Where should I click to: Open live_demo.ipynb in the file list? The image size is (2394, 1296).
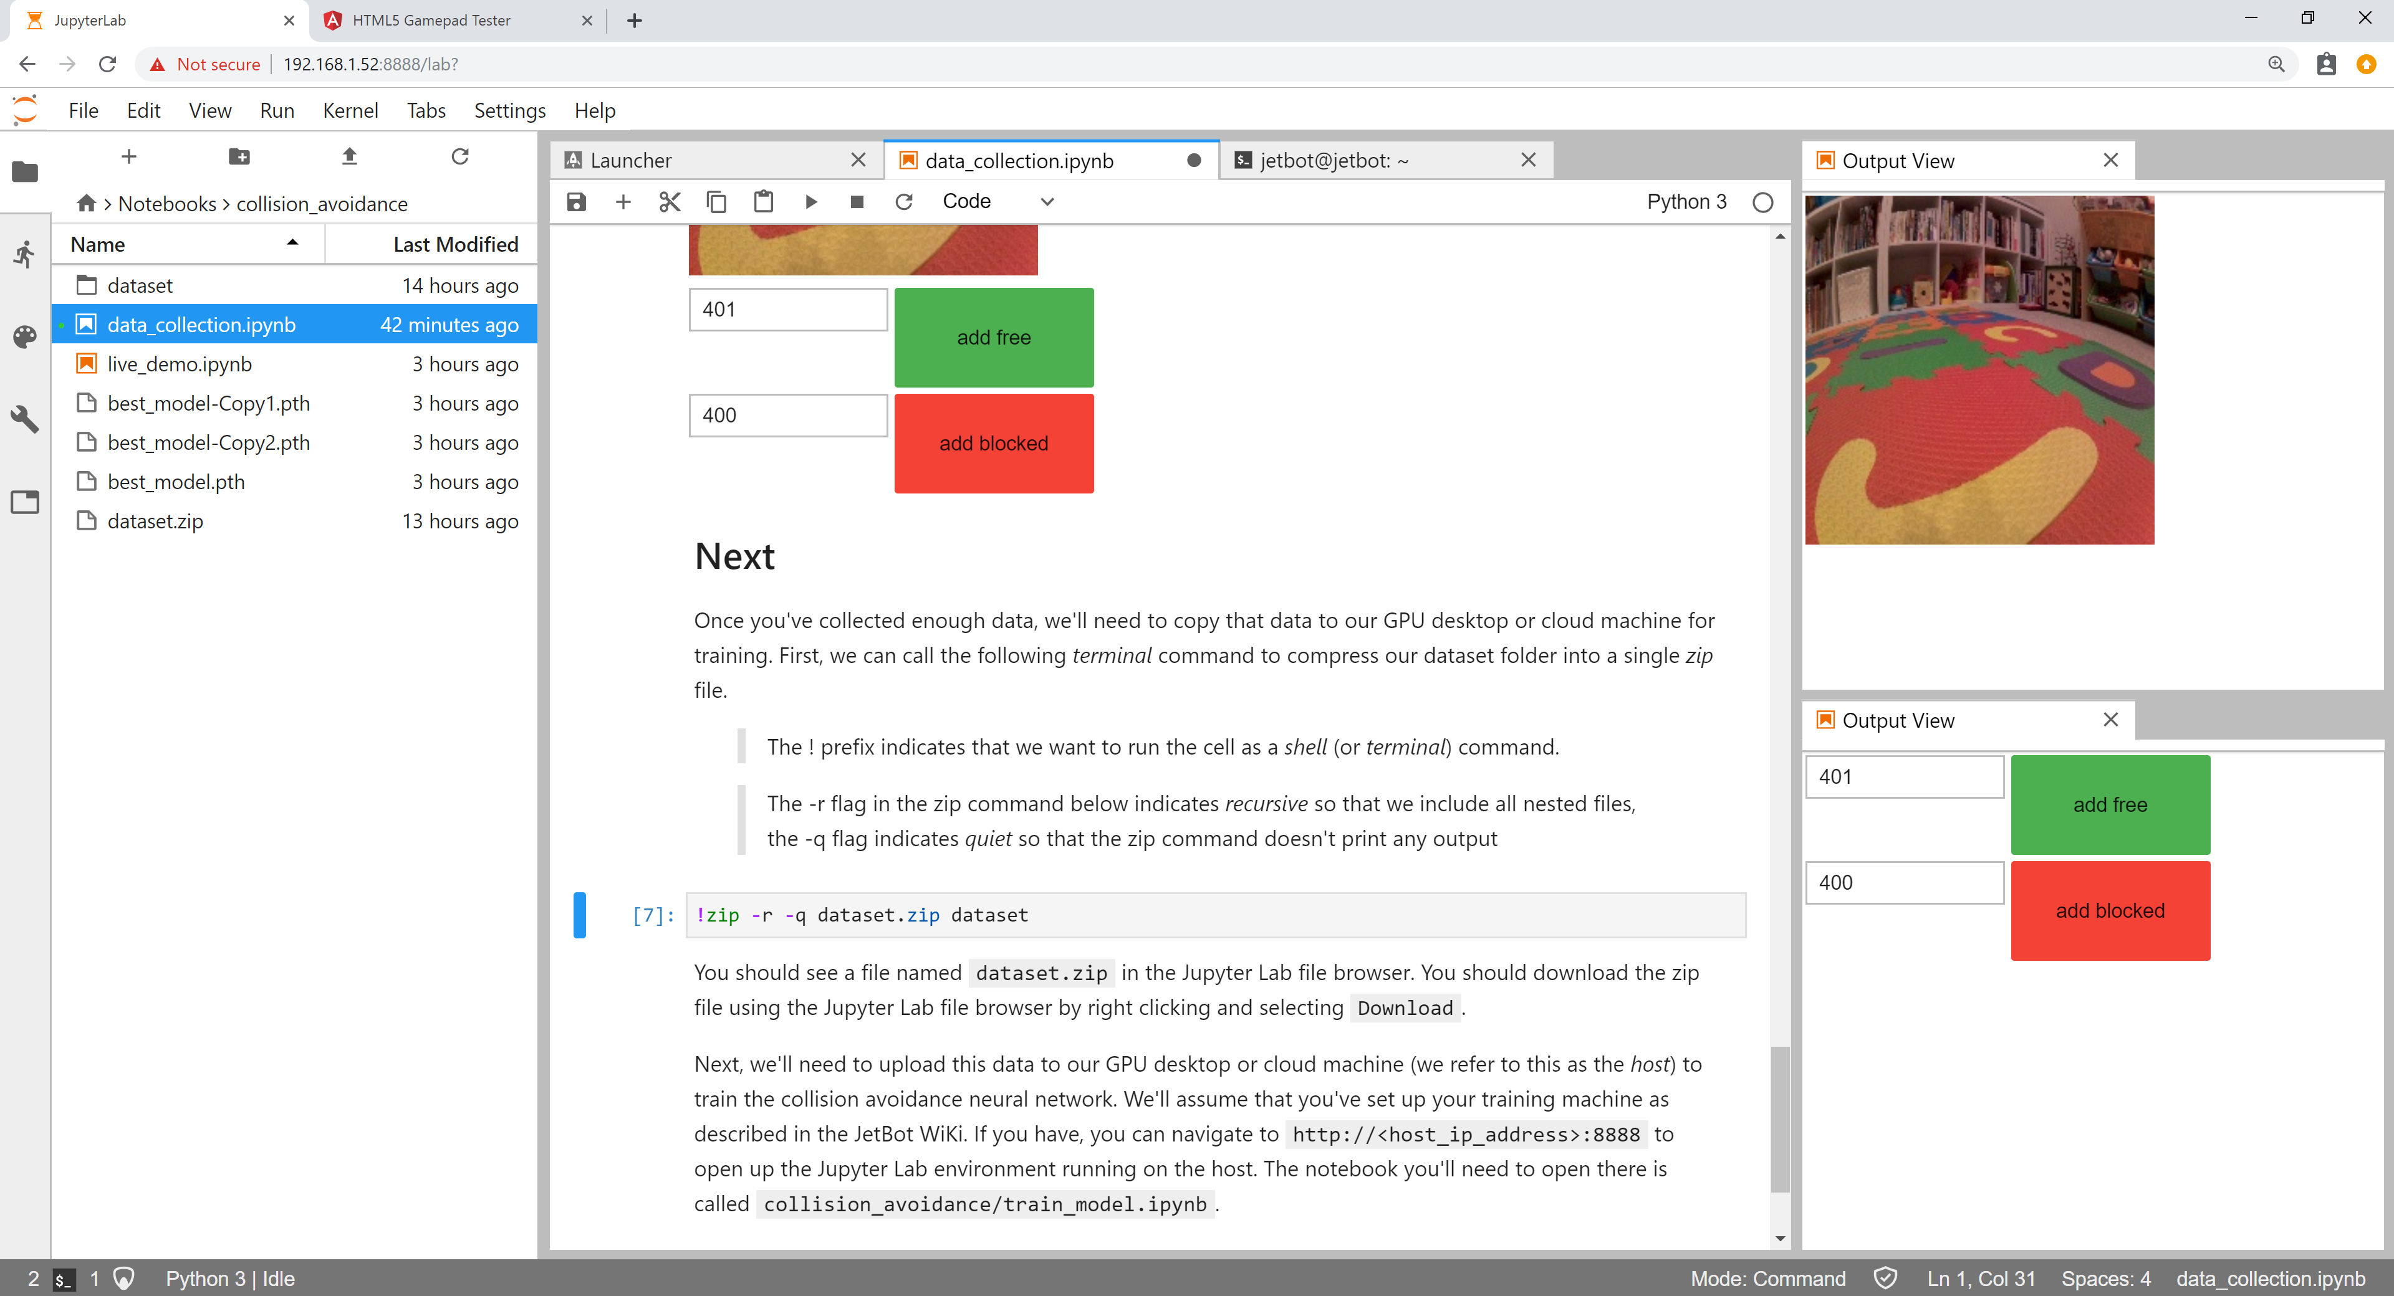click(180, 364)
